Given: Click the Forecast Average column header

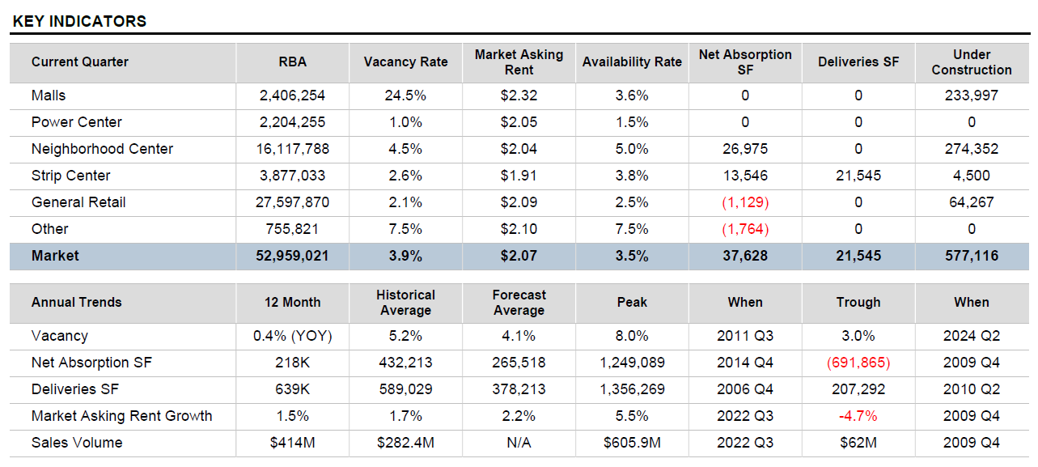Looking at the screenshot, I should point(519,302).
